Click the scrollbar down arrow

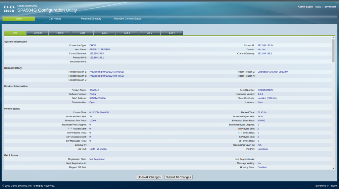click(x=333, y=168)
